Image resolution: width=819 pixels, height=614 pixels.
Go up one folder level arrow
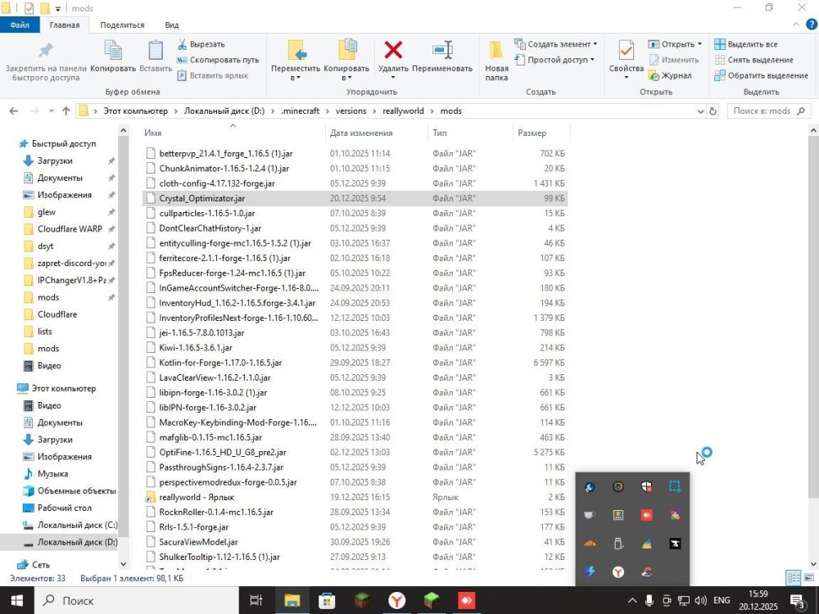point(66,111)
